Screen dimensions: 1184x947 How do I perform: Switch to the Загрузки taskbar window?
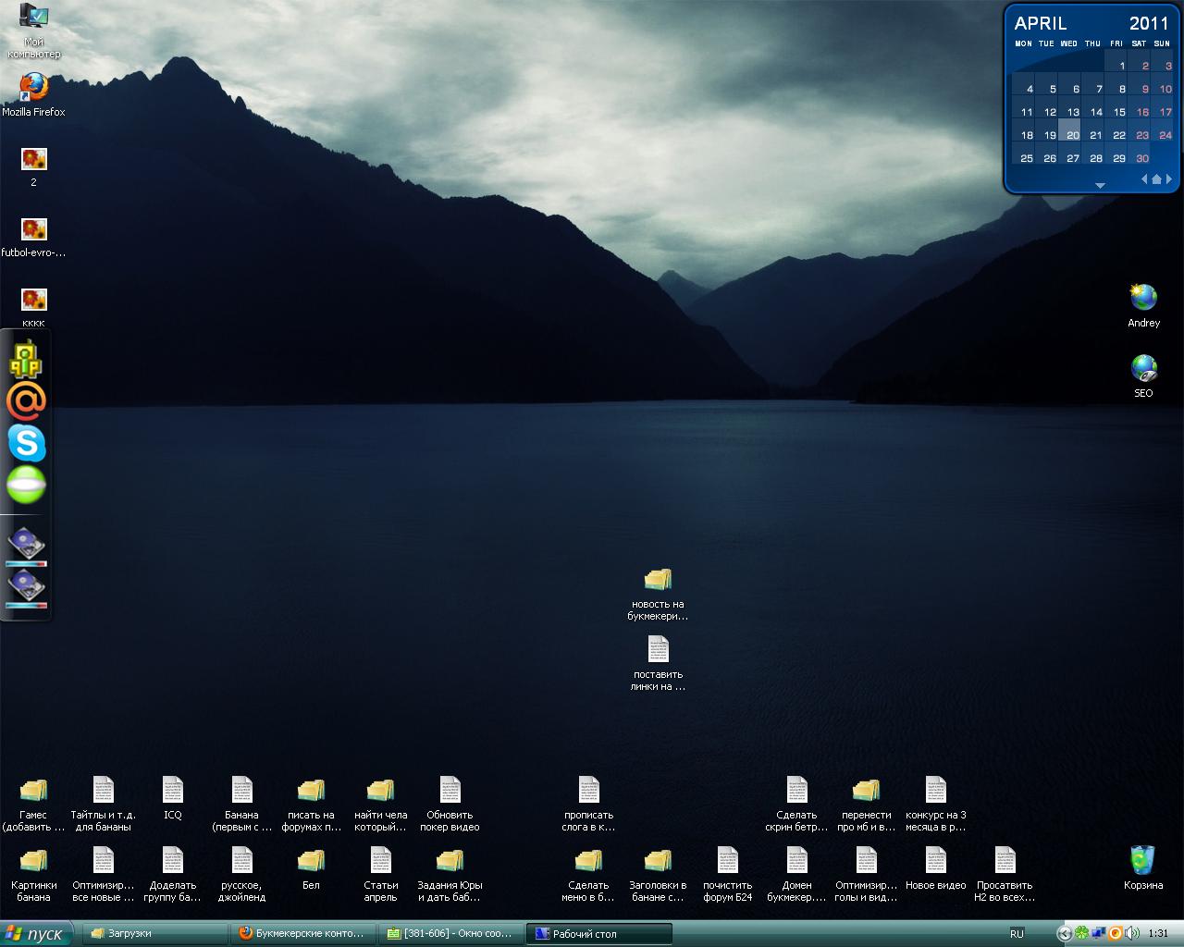pos(155,934)
